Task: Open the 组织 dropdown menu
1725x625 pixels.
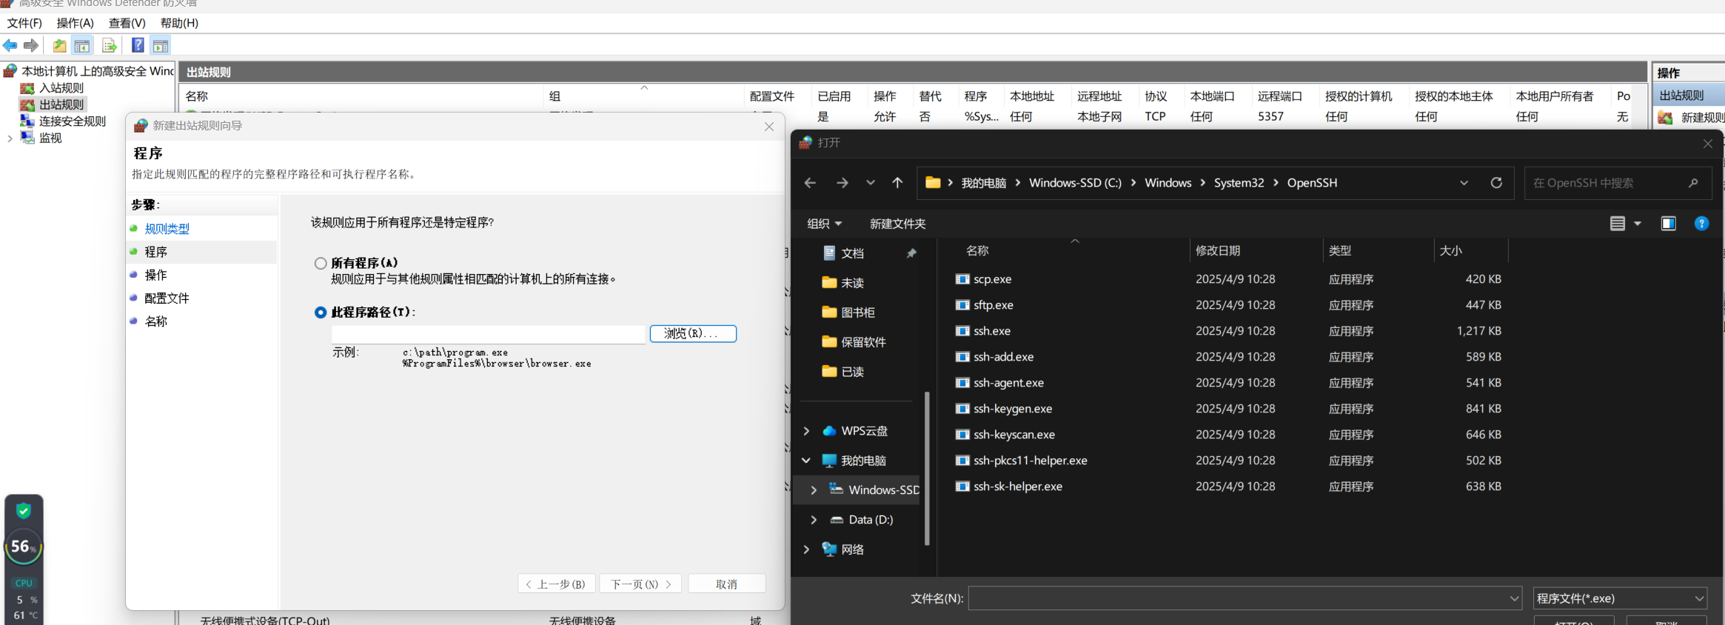Action: coord(824,224)
